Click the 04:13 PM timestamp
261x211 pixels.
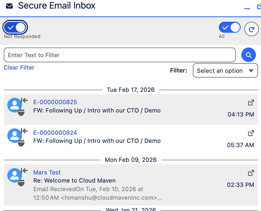241,114
